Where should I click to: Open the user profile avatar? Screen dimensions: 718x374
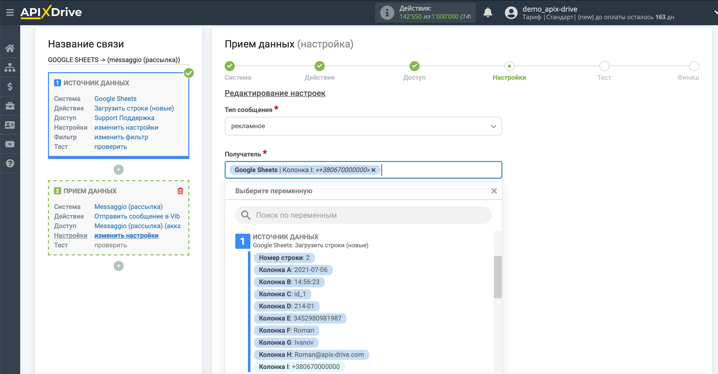coord(511,13)
